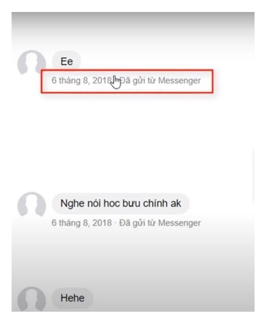This screenshot has width=269, height=321.
Task: Click the "6" day number in the highlighted timestamp
Action: (x=54, y=81)
